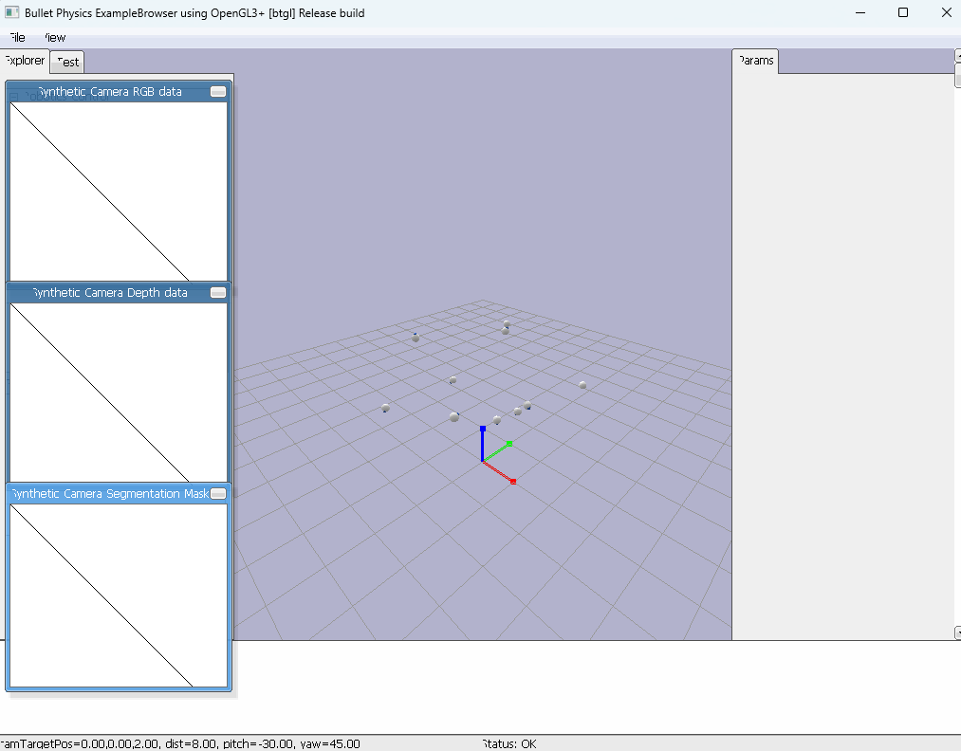Click the Segmentation Mask preview image
The height and width of the screenshot is (751, 961).
click(119, 595)
